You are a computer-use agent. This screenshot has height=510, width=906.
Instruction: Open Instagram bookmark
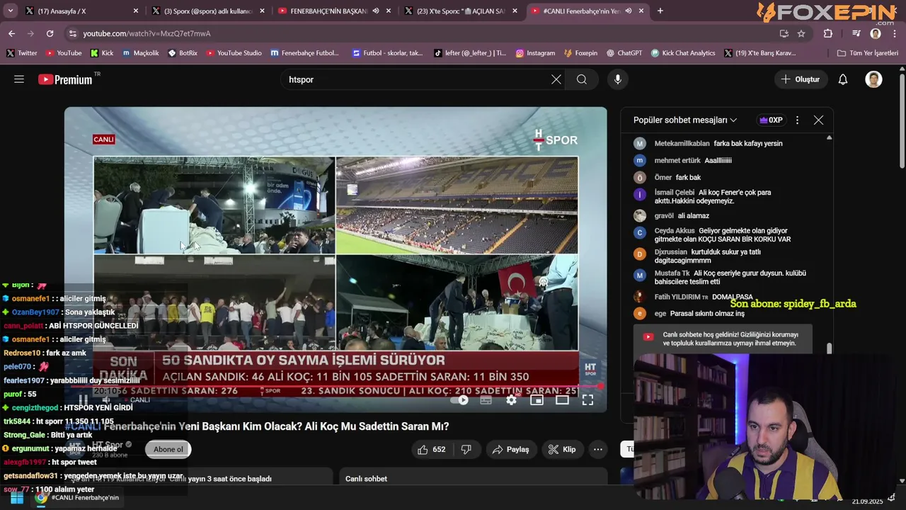[535, 53]
